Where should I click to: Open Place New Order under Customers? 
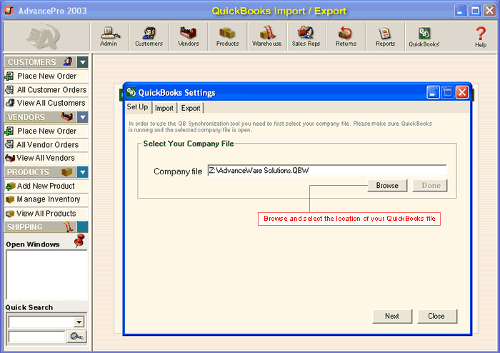47,76
